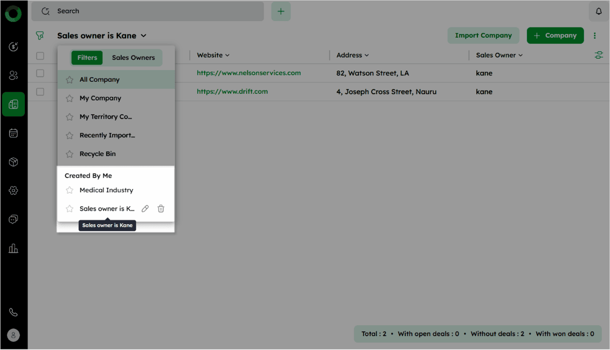This screenshot has width=610, height=350.
Task: Favorite the Medical Industry filter star
Action: [70, 190]
